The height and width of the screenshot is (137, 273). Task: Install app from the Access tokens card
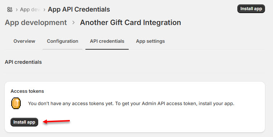pos(24,122)
